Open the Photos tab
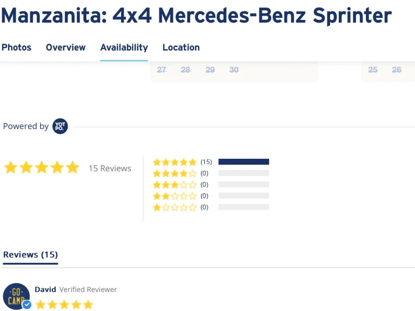This screenshot has width=415, height=311. (16, 48)
